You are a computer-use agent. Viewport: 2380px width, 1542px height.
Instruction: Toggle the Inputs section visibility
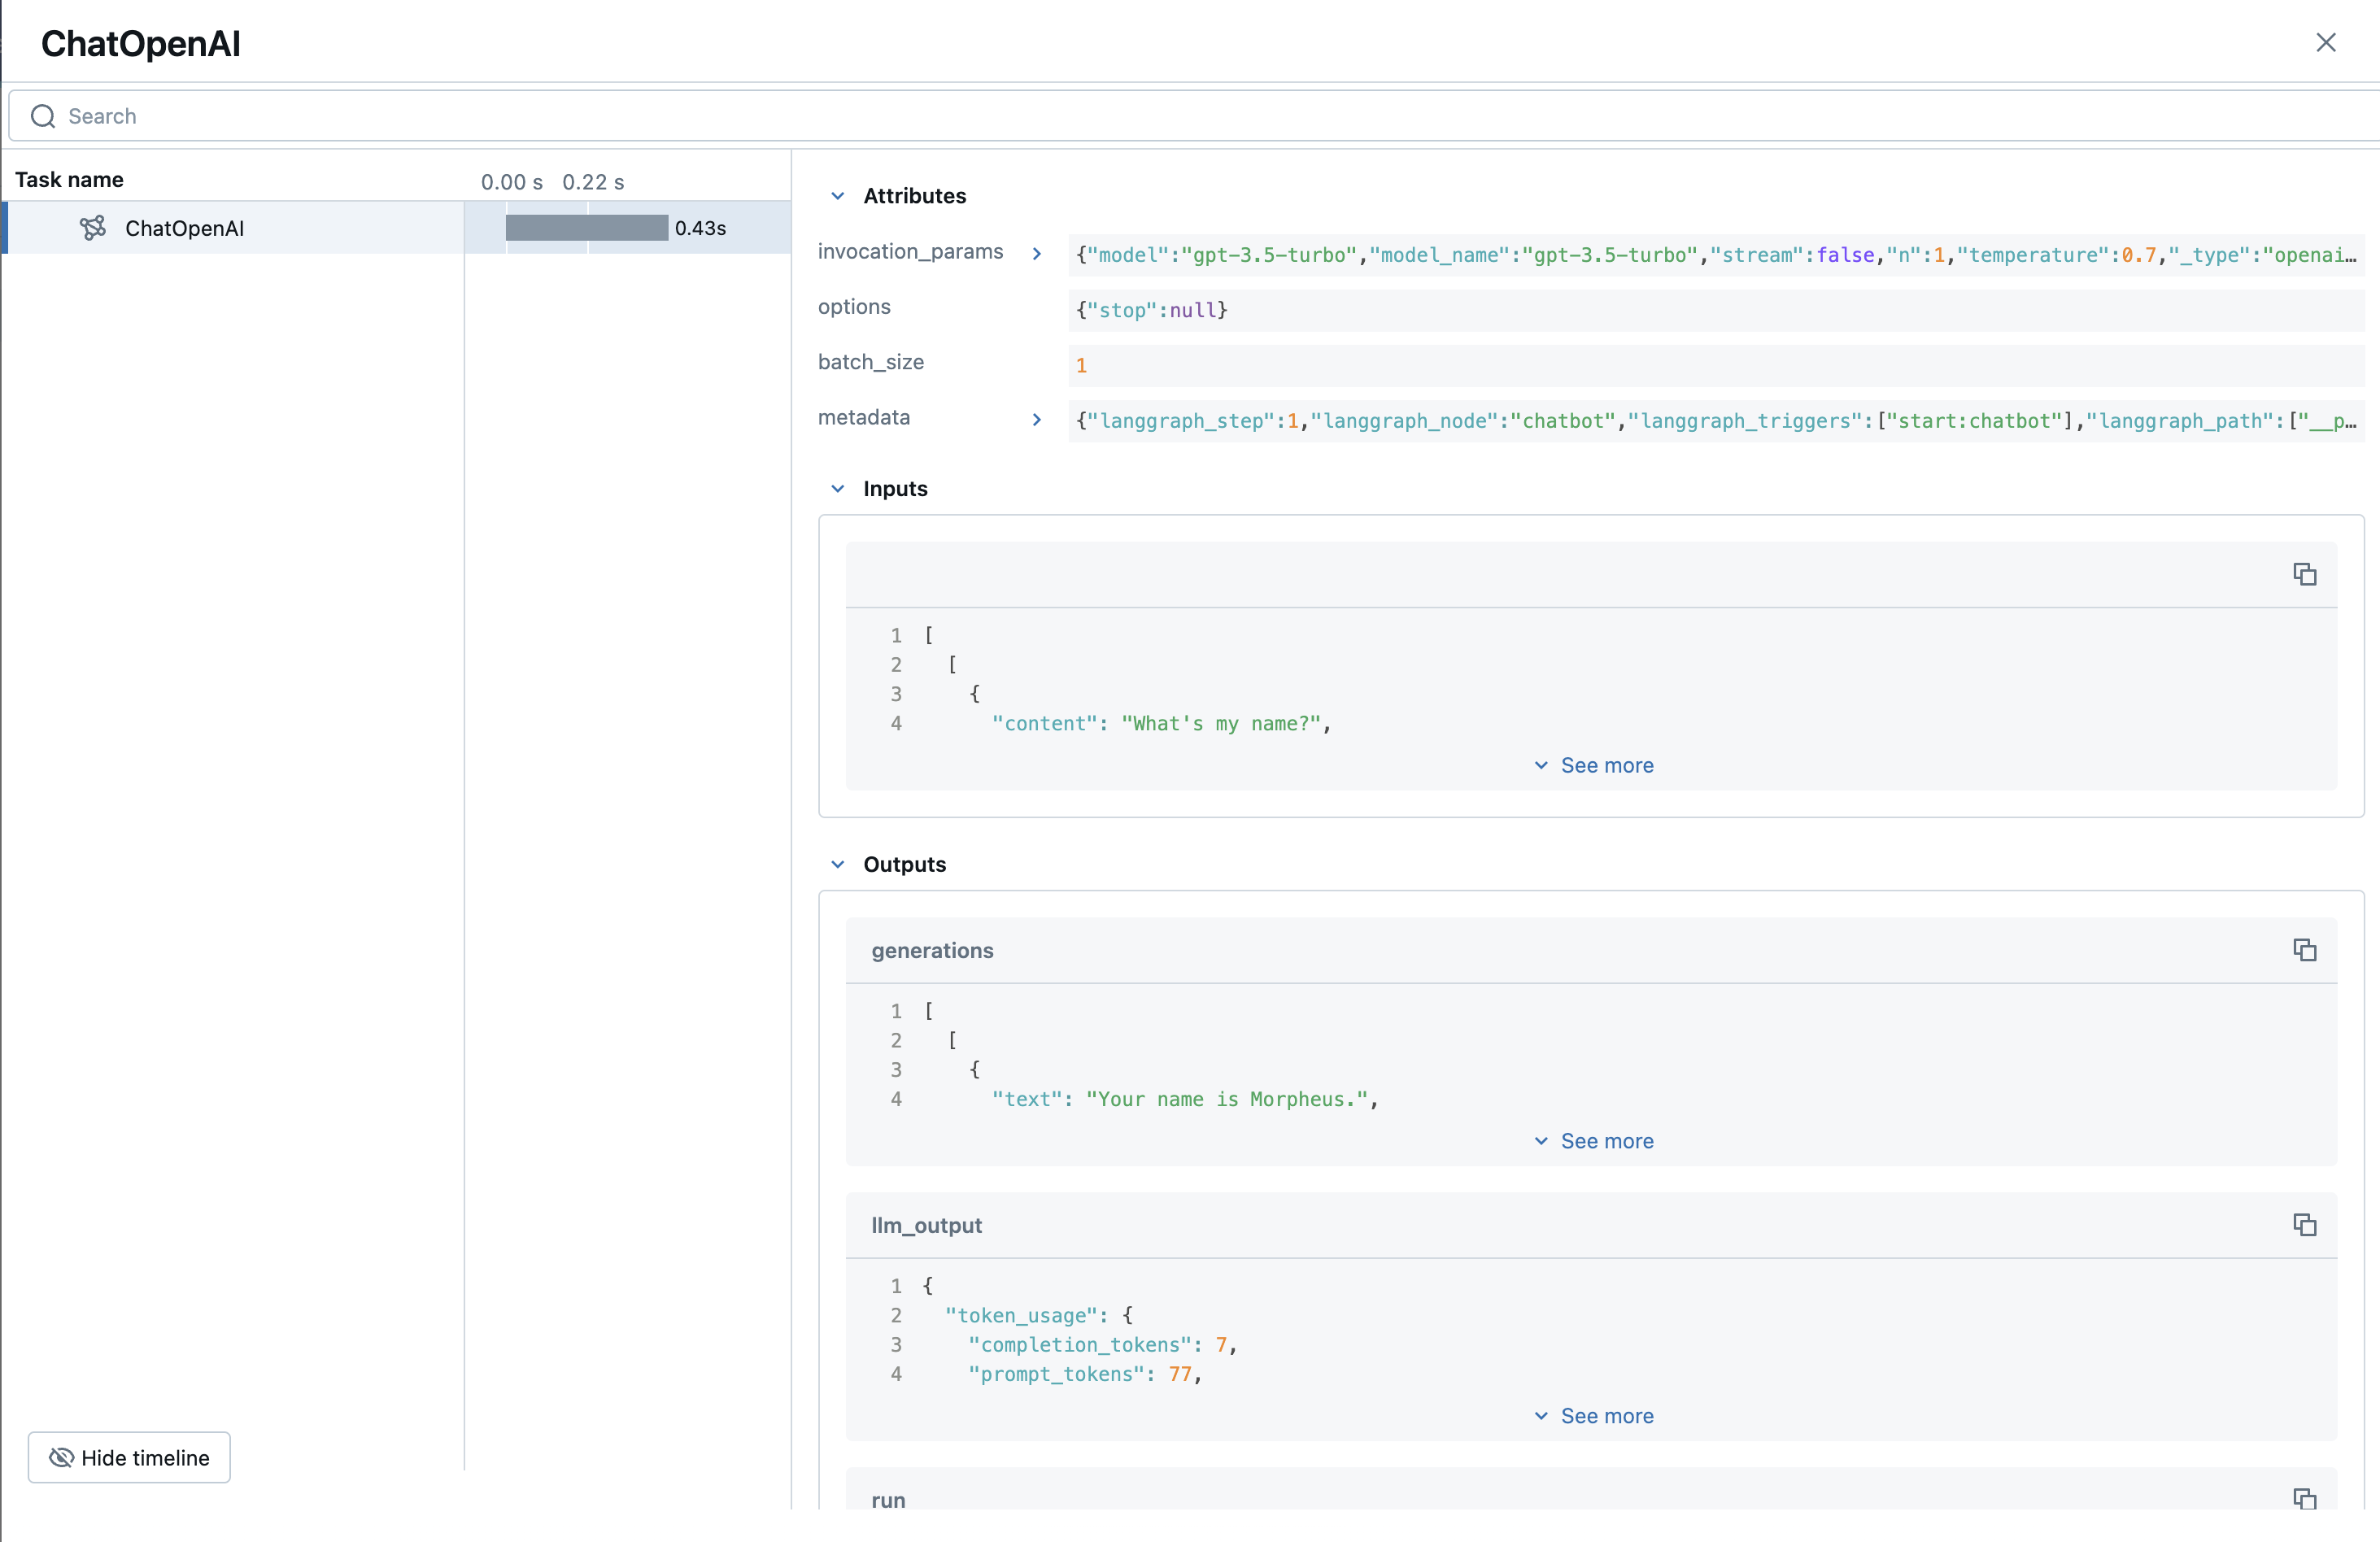838,488
